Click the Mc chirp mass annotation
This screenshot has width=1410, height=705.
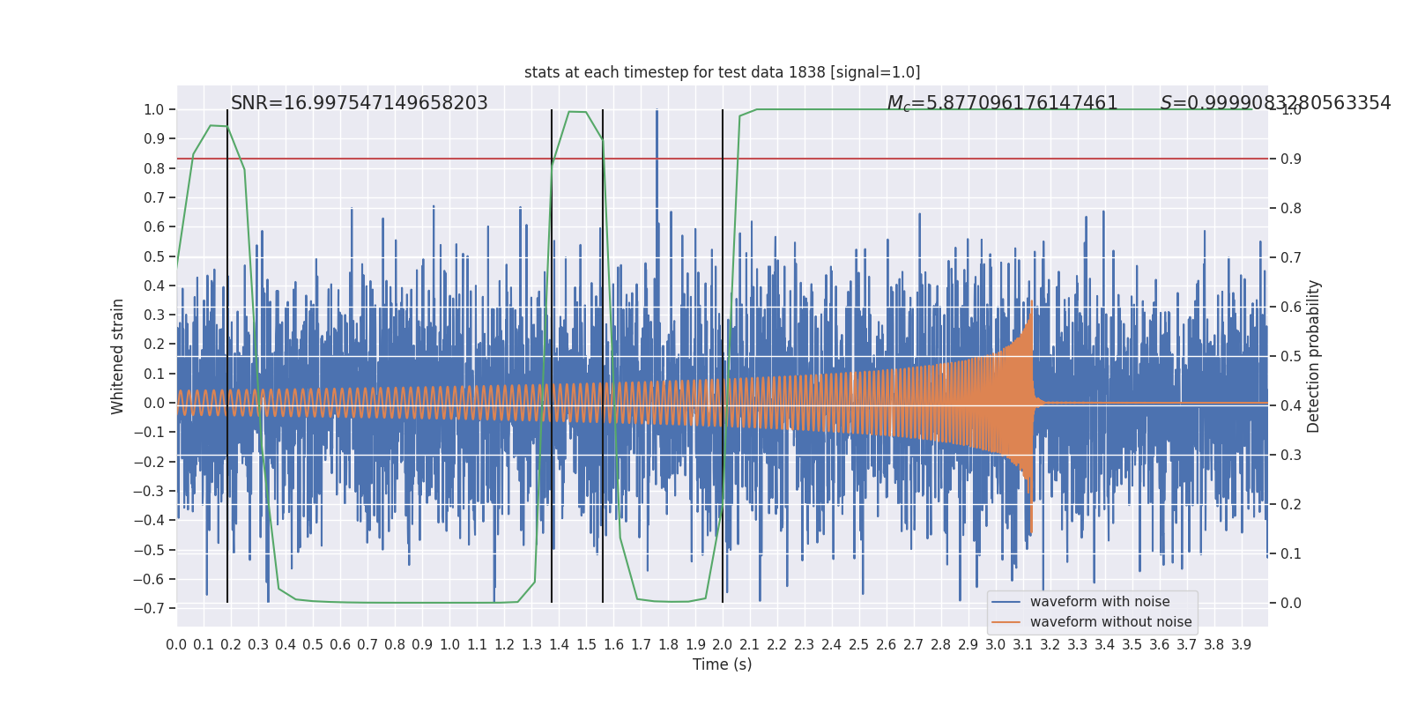click(x=1002, y=103)
